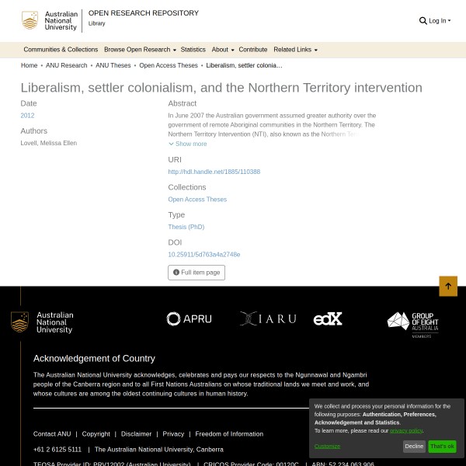Expand the Related Links menu
The width and height of the screenshot is (466, 466).
click(x=295, y=50)
